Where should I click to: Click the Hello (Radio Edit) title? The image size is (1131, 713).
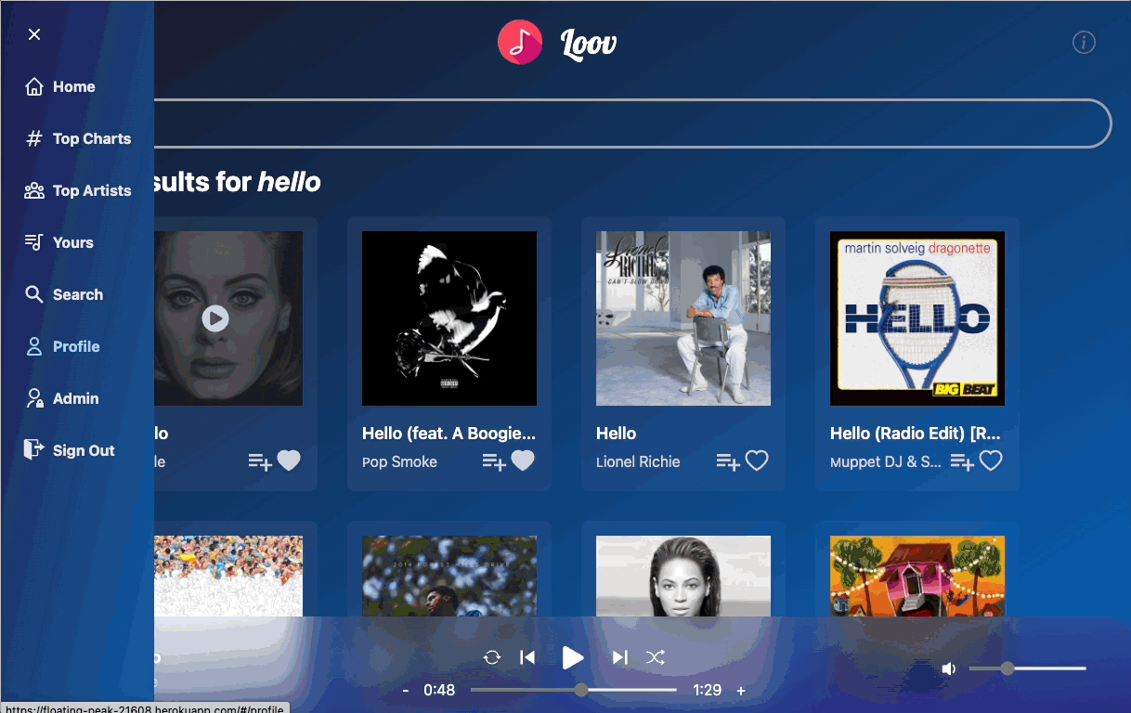click(915, 434)
